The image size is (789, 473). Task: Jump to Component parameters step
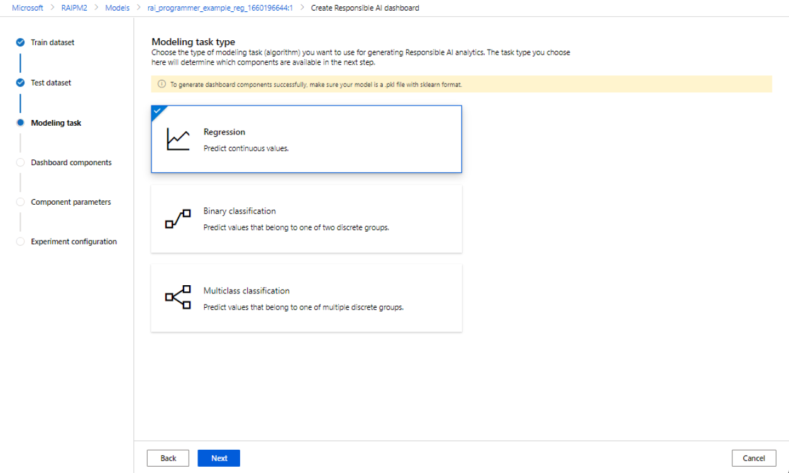tap(70, 202)
